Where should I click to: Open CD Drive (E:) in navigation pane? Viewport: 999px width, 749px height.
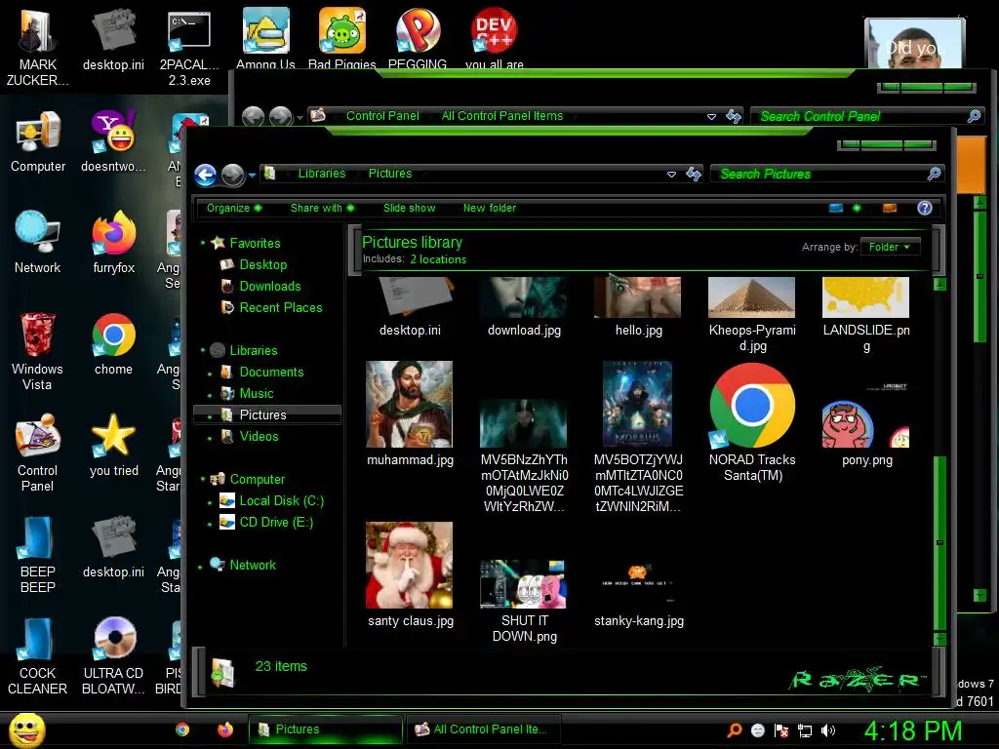point(276,523)
